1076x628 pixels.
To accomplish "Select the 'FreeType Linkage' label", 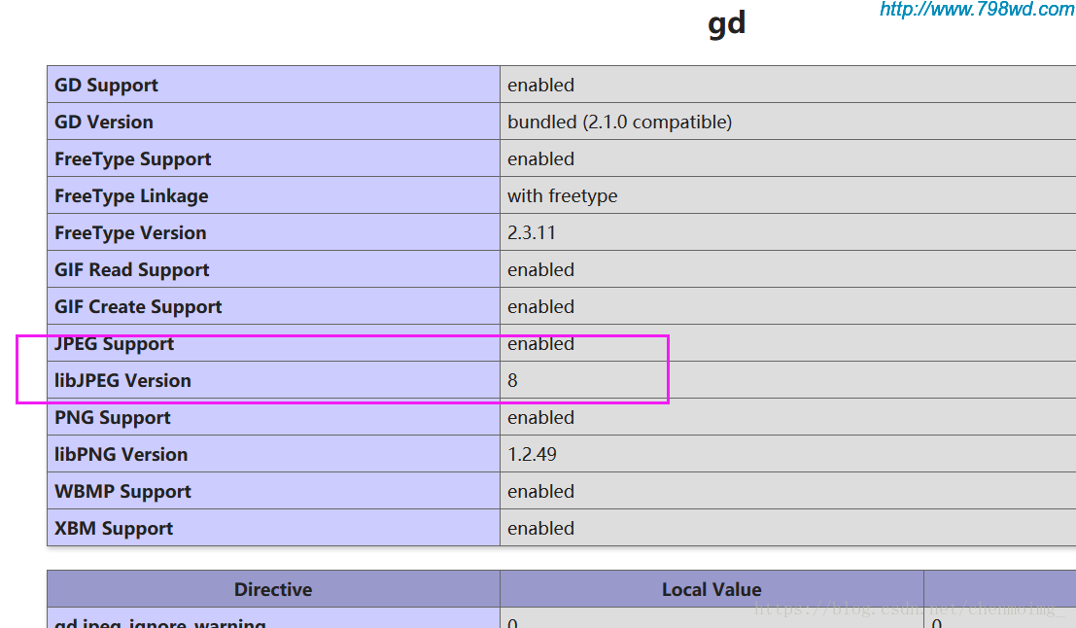I will click(x=131, y=196).
